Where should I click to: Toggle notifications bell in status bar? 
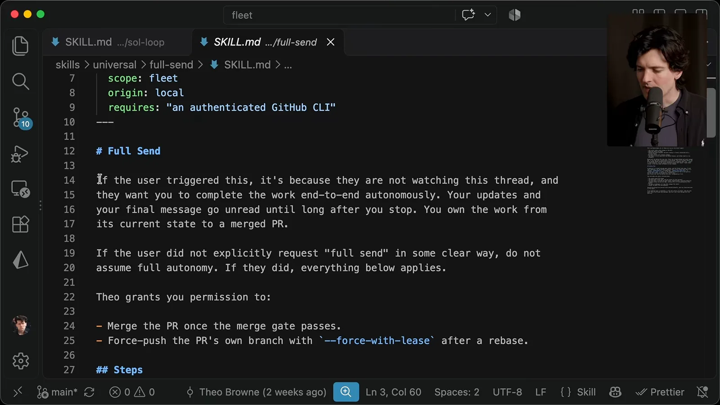coord(702,392)
